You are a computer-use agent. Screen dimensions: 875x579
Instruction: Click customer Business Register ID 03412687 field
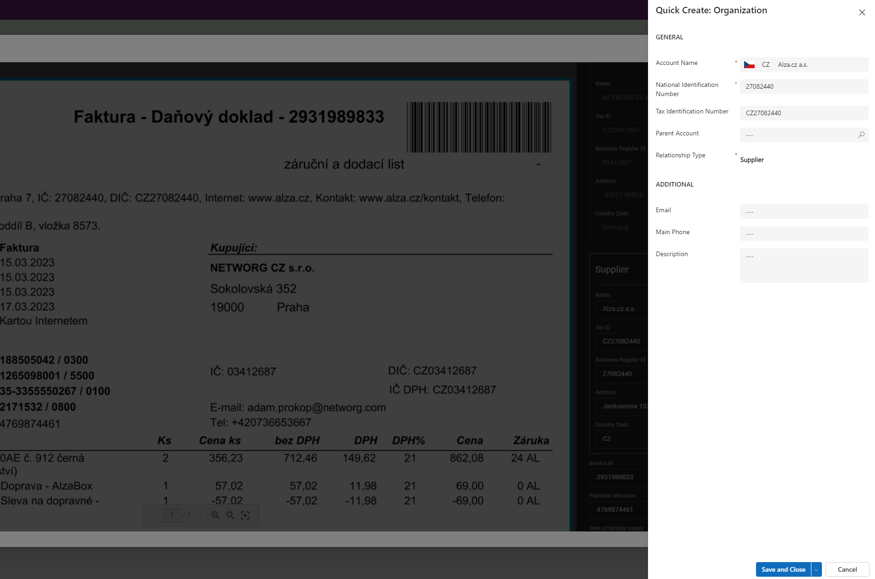(621, 163)
